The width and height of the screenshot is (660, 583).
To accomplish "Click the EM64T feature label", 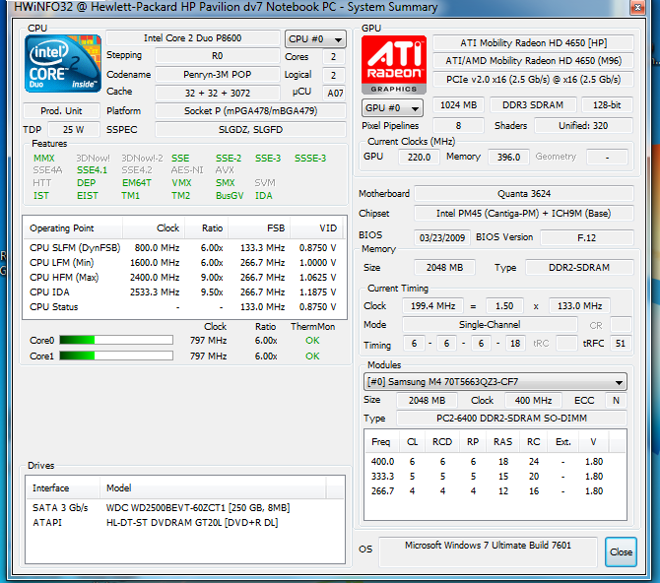I will 136,183.
